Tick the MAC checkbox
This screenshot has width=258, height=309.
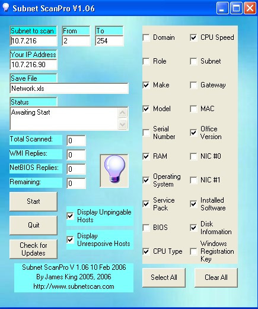(193, 109)
